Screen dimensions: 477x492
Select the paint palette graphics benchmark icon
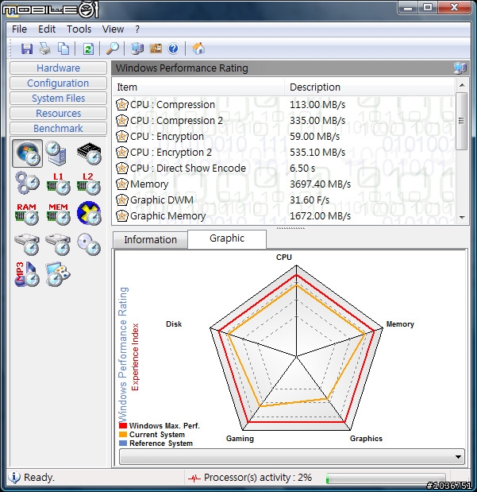point(58,274)
